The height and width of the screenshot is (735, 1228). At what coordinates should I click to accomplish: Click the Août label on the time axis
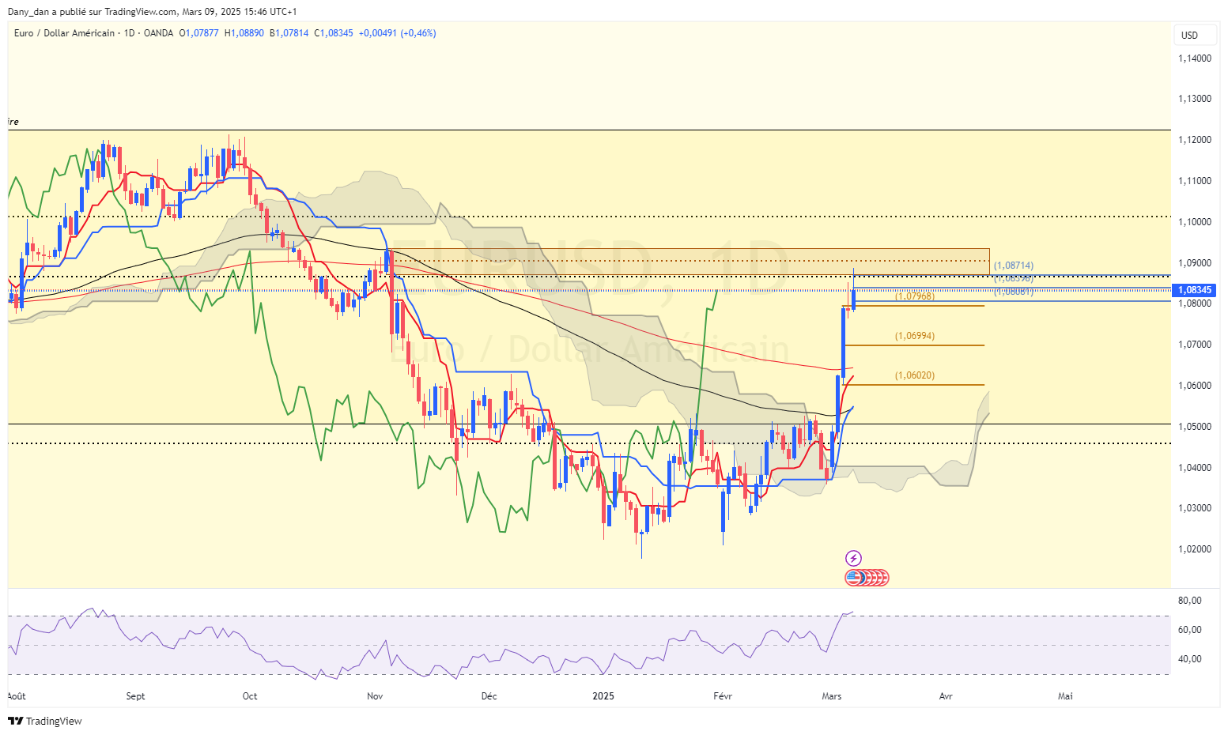16,696
